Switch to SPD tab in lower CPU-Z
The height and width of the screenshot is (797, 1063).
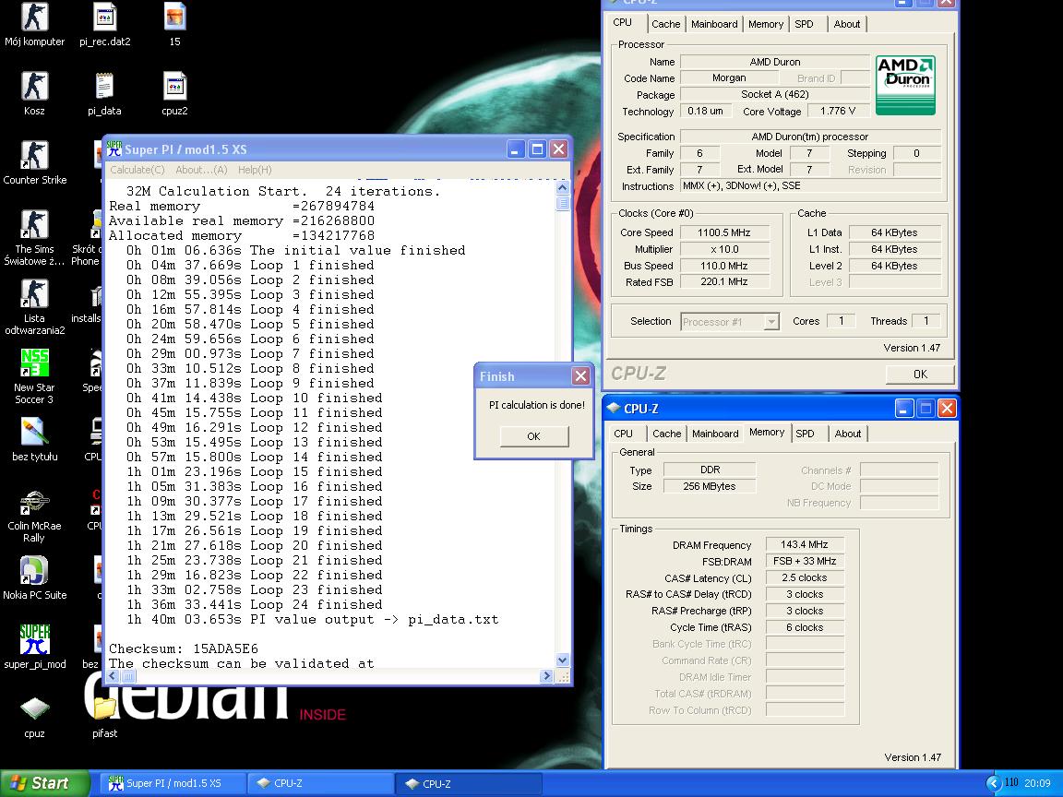(x=805, y=433)
